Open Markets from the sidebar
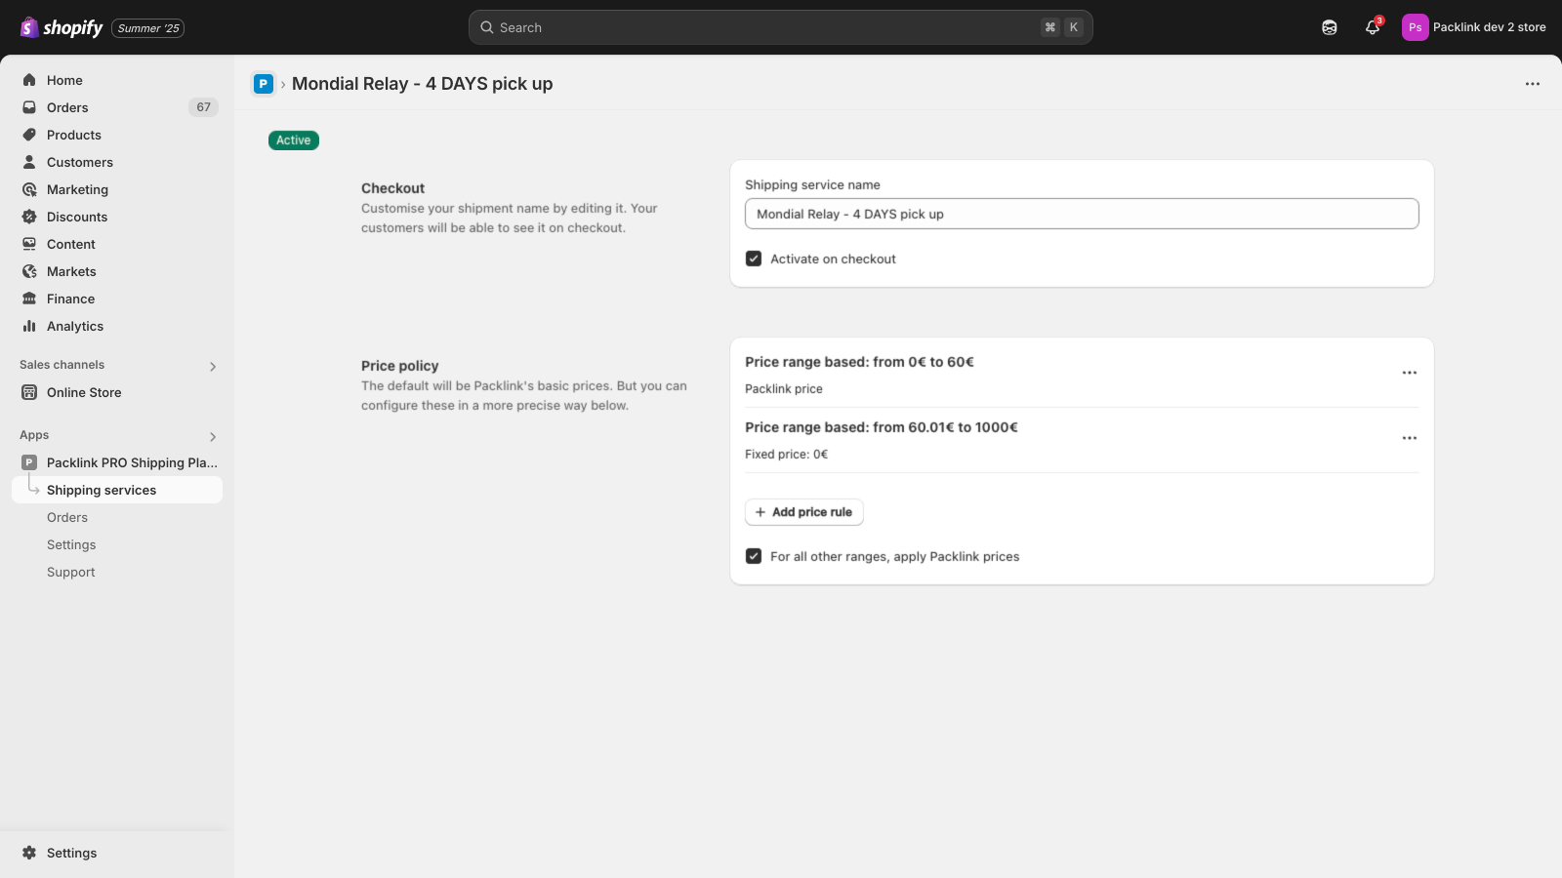The height and width of the screenshot is (878, 1562). [x=71, y=271]
